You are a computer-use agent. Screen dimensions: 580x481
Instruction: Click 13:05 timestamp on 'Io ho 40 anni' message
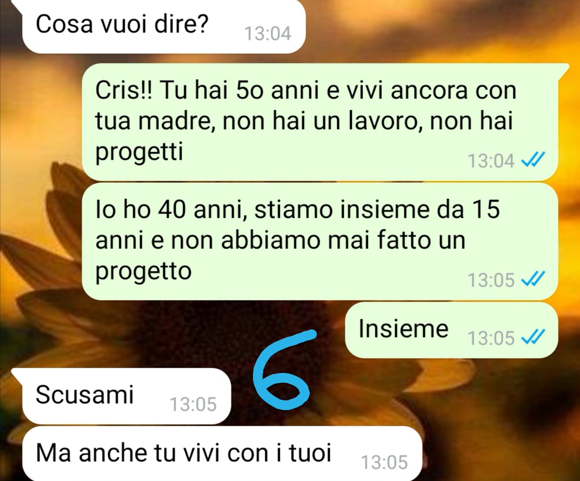pyautogui.click(x=491, y=280)
